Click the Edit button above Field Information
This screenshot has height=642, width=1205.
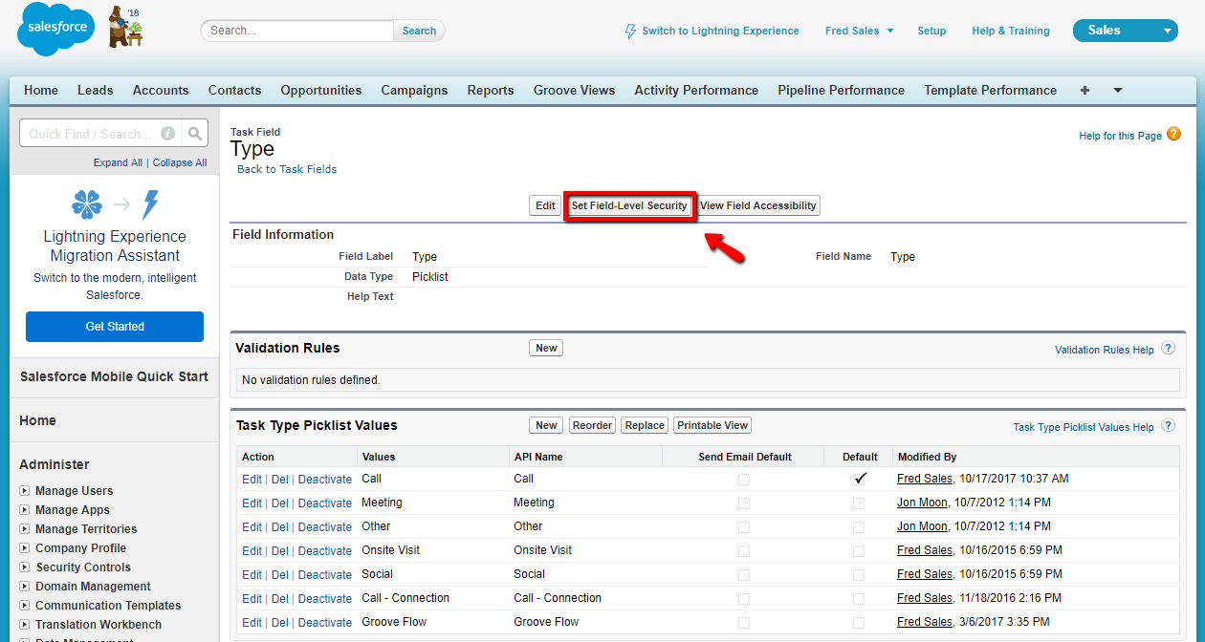click(x=545, y=205)
